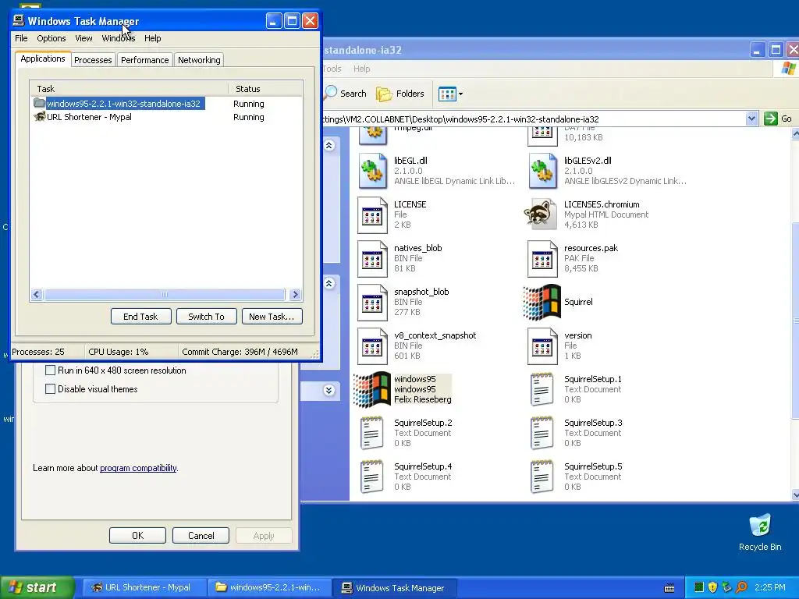This screenshot has height=599, width=799.
Task: Select the resources.pak file icon
Action: tap(543, 259)
